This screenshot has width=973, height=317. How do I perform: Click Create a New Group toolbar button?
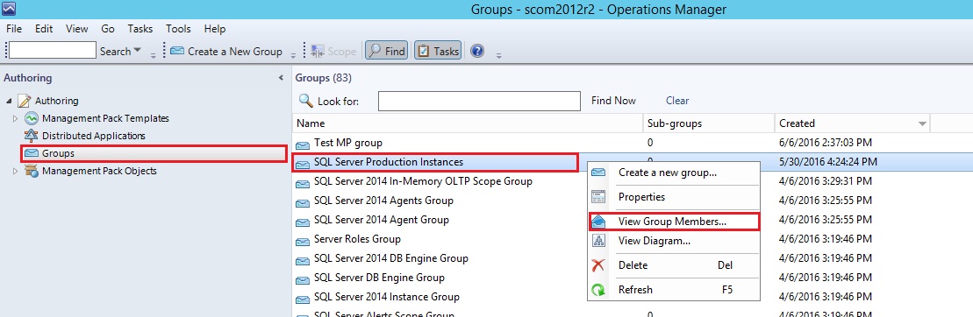click(x=226, y=52)
